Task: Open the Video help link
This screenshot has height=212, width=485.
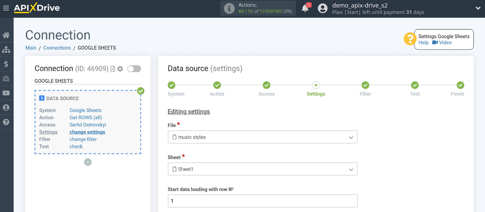Action: pyautogui.click(x=442, y=43)
